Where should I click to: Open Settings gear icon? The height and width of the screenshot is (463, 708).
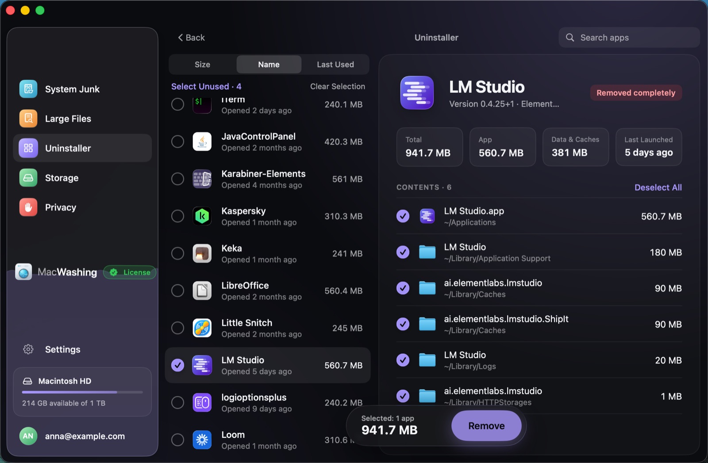[28, 349]
